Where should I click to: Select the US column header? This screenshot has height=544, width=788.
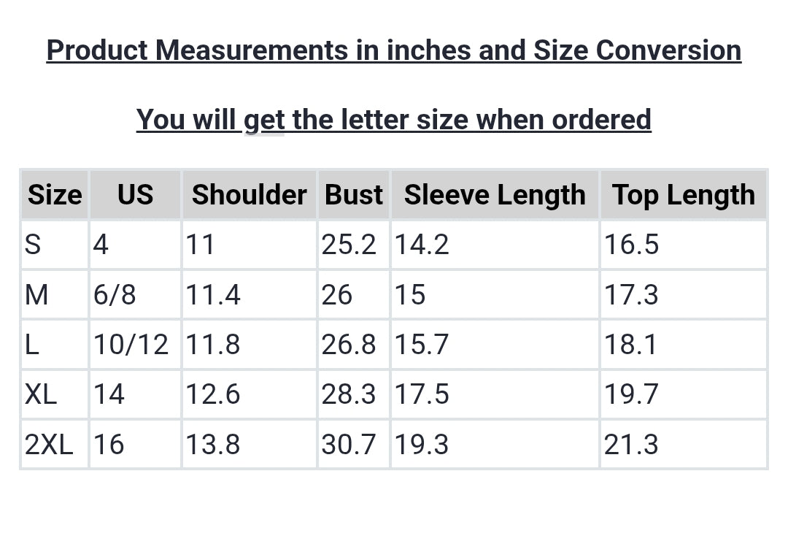(135, 195)
